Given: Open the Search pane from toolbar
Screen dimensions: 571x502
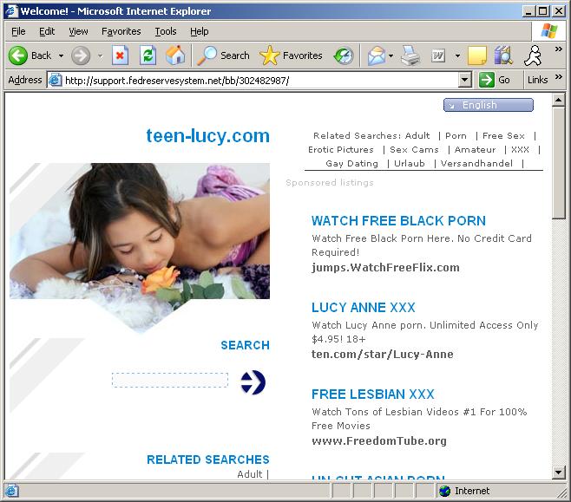Looking at the screenshot, I should tap(223, 55).
